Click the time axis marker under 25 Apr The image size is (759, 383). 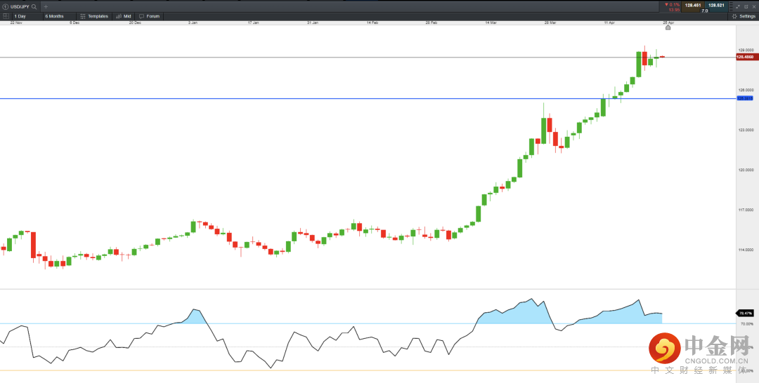click(668, 27)
